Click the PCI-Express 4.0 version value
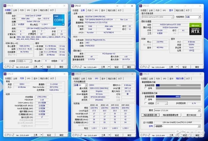 109,54
